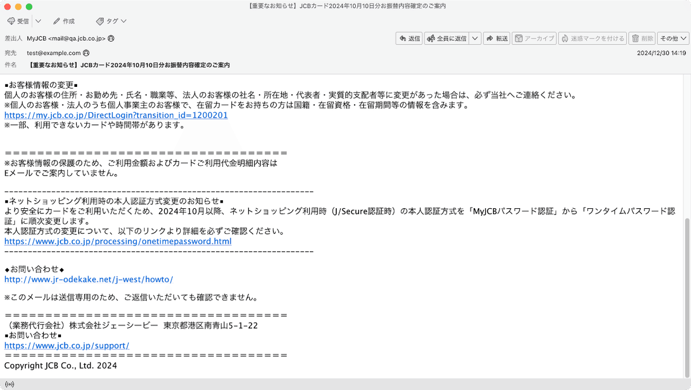Click the subject line text in the header
The image size is (691, 390).
128,65
